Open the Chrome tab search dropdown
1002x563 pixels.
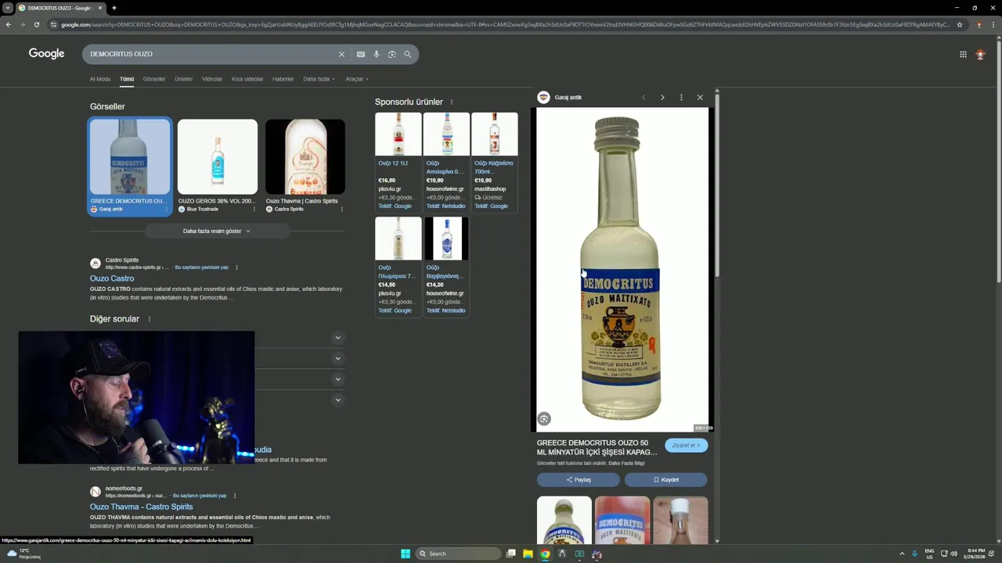pos(8,8)
